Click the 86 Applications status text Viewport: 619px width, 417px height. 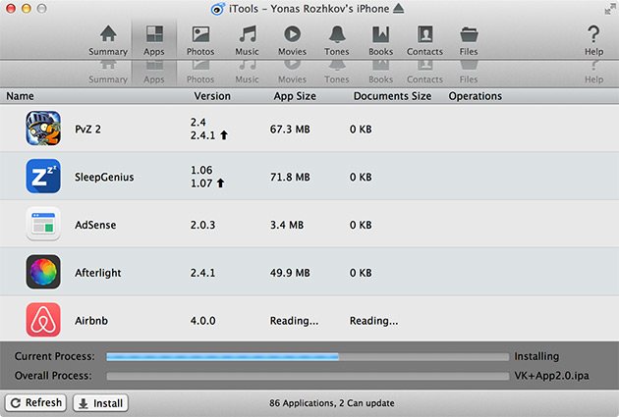(332, 403)
